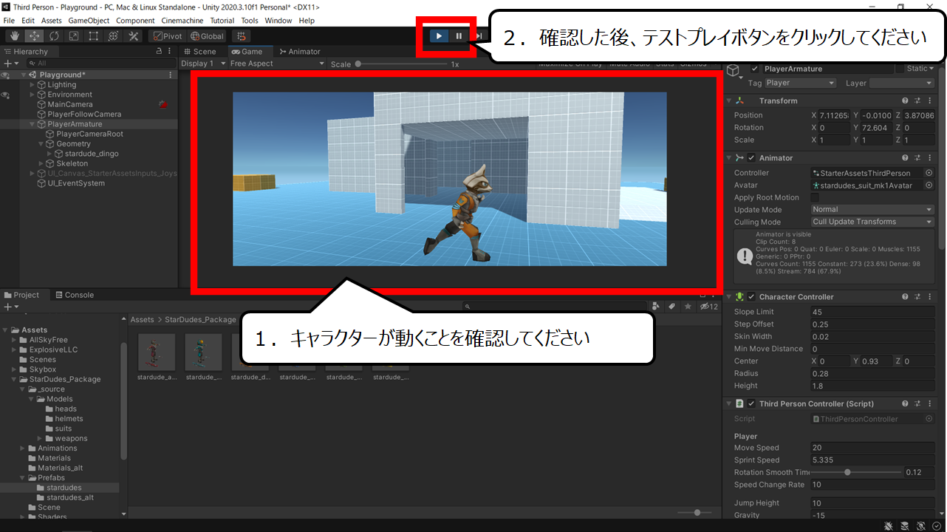947x532 pixels.
Task: Click the GameObject cube icon in Inspector
Action: point(733,70)
